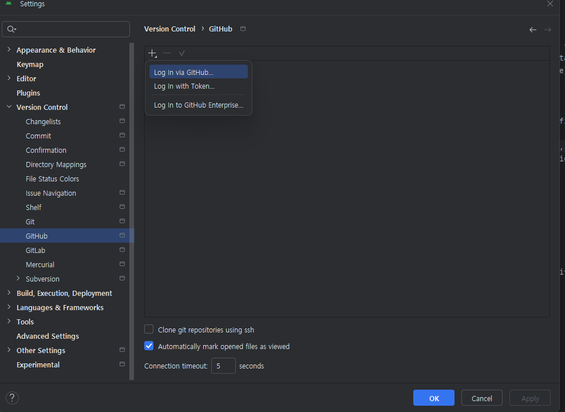Click project icon on Git row
The width and height of the screenshot is (565, 412).
(x=122, y=221)
